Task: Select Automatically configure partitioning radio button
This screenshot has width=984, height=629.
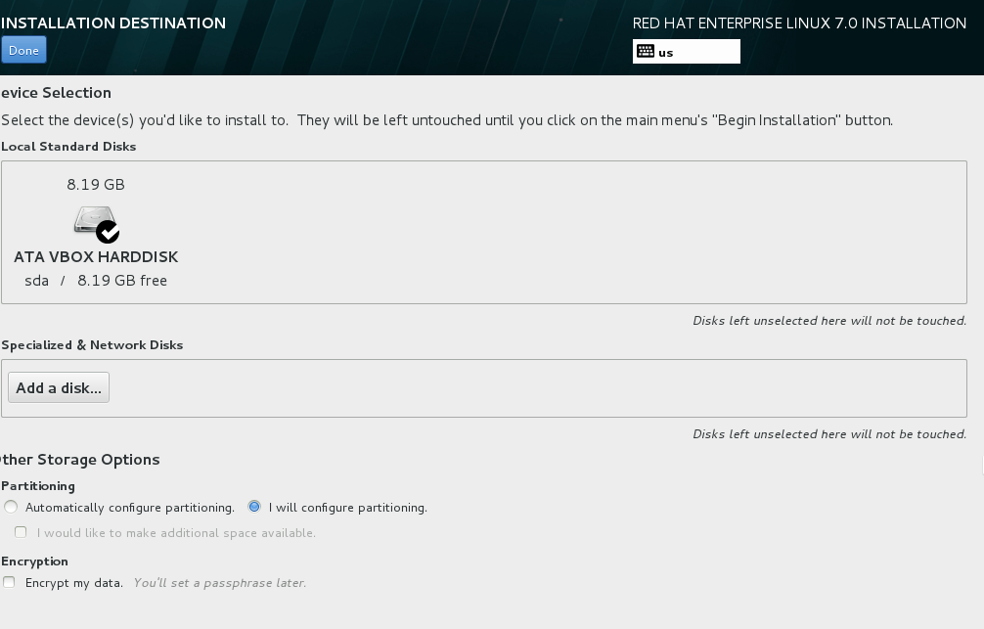Action: click(11, 507)
